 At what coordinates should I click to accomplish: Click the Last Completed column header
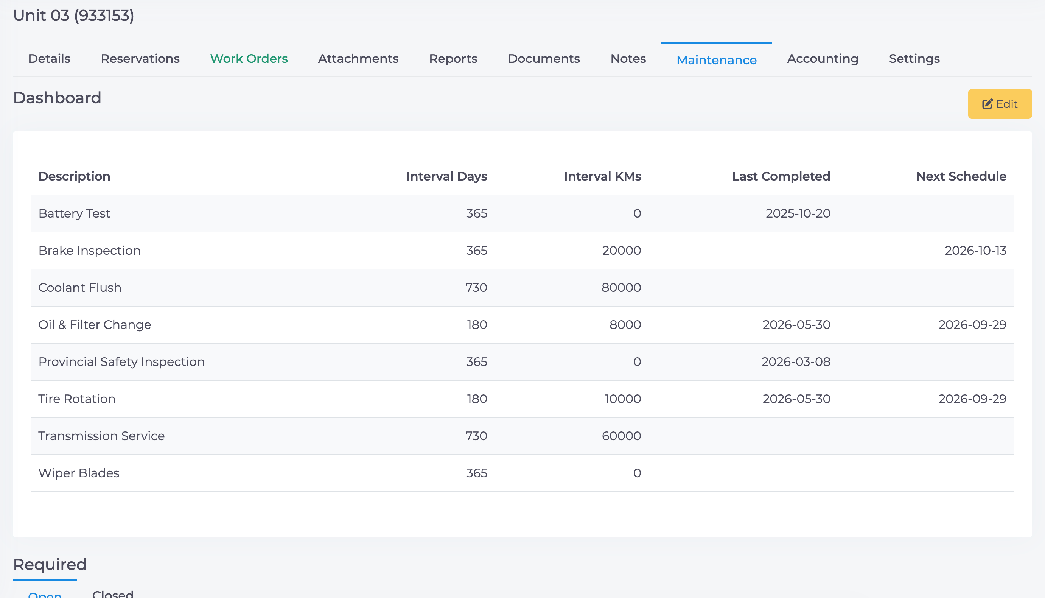coord(781,176)
